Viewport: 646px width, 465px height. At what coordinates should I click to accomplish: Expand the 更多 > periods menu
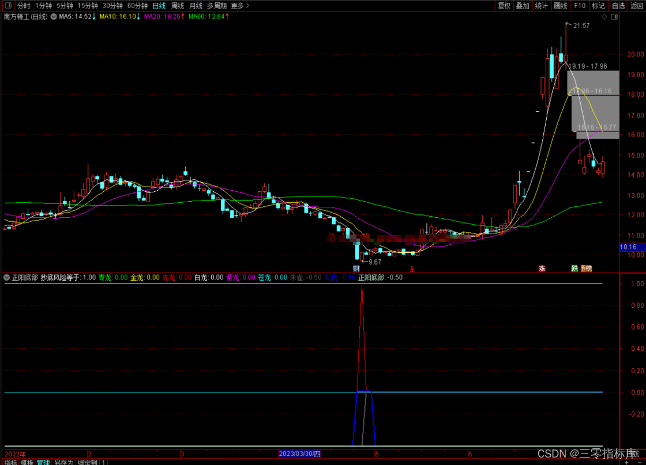(240, 6)
